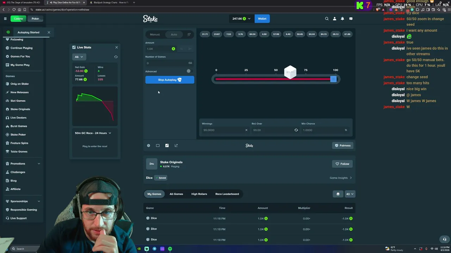Viewport: 451px width, 253px height.
Task: Open the All filter dropdown in Live Stats
Action: pyautogui.click(x=79, y=57)
